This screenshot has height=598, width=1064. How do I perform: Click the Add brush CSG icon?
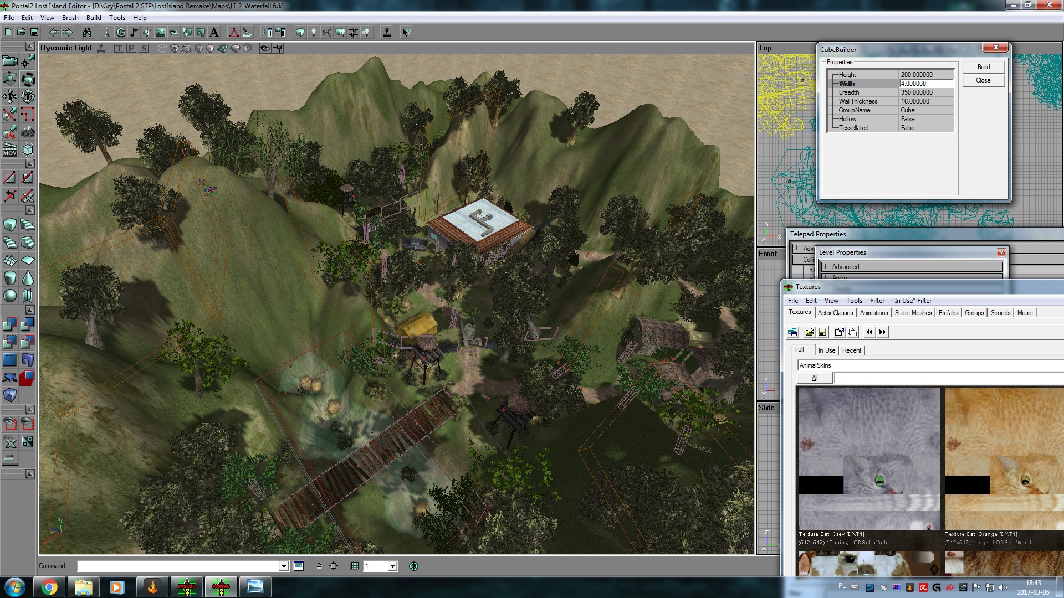[x=10, y=324]
